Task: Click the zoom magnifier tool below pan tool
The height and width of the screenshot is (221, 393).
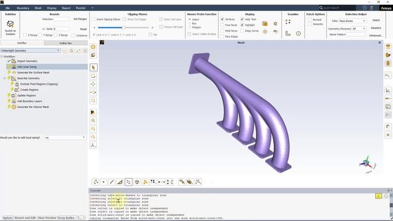Action: 93,101
